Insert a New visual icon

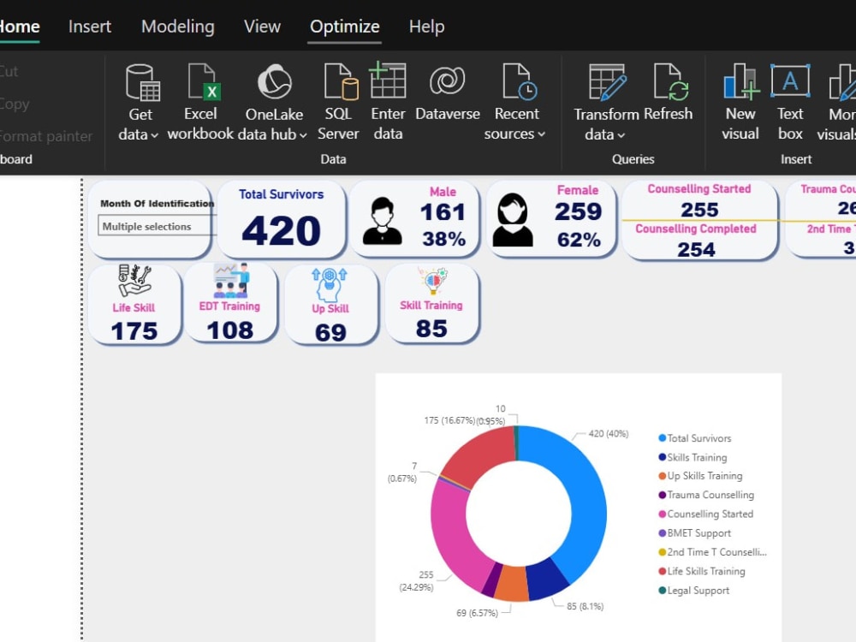click(x=740, y=82)
